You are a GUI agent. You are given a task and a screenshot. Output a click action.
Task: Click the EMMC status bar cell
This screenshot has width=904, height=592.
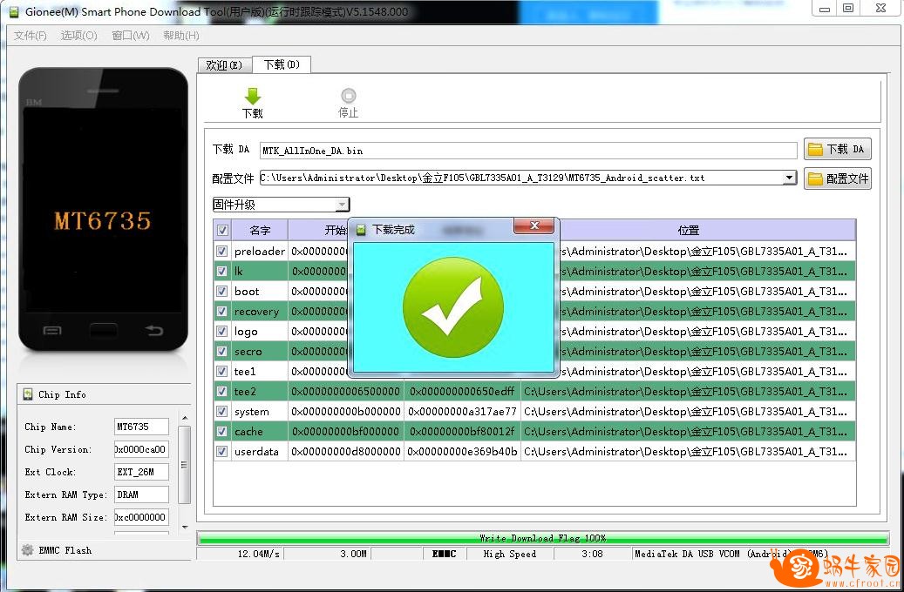pyautogui.click(x=445, y=554)
